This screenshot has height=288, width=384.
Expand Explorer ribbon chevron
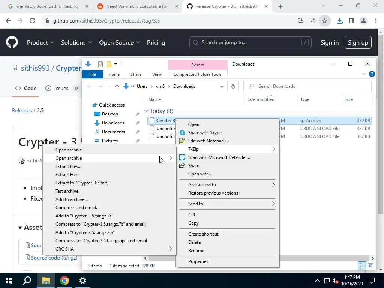(364, 74)
